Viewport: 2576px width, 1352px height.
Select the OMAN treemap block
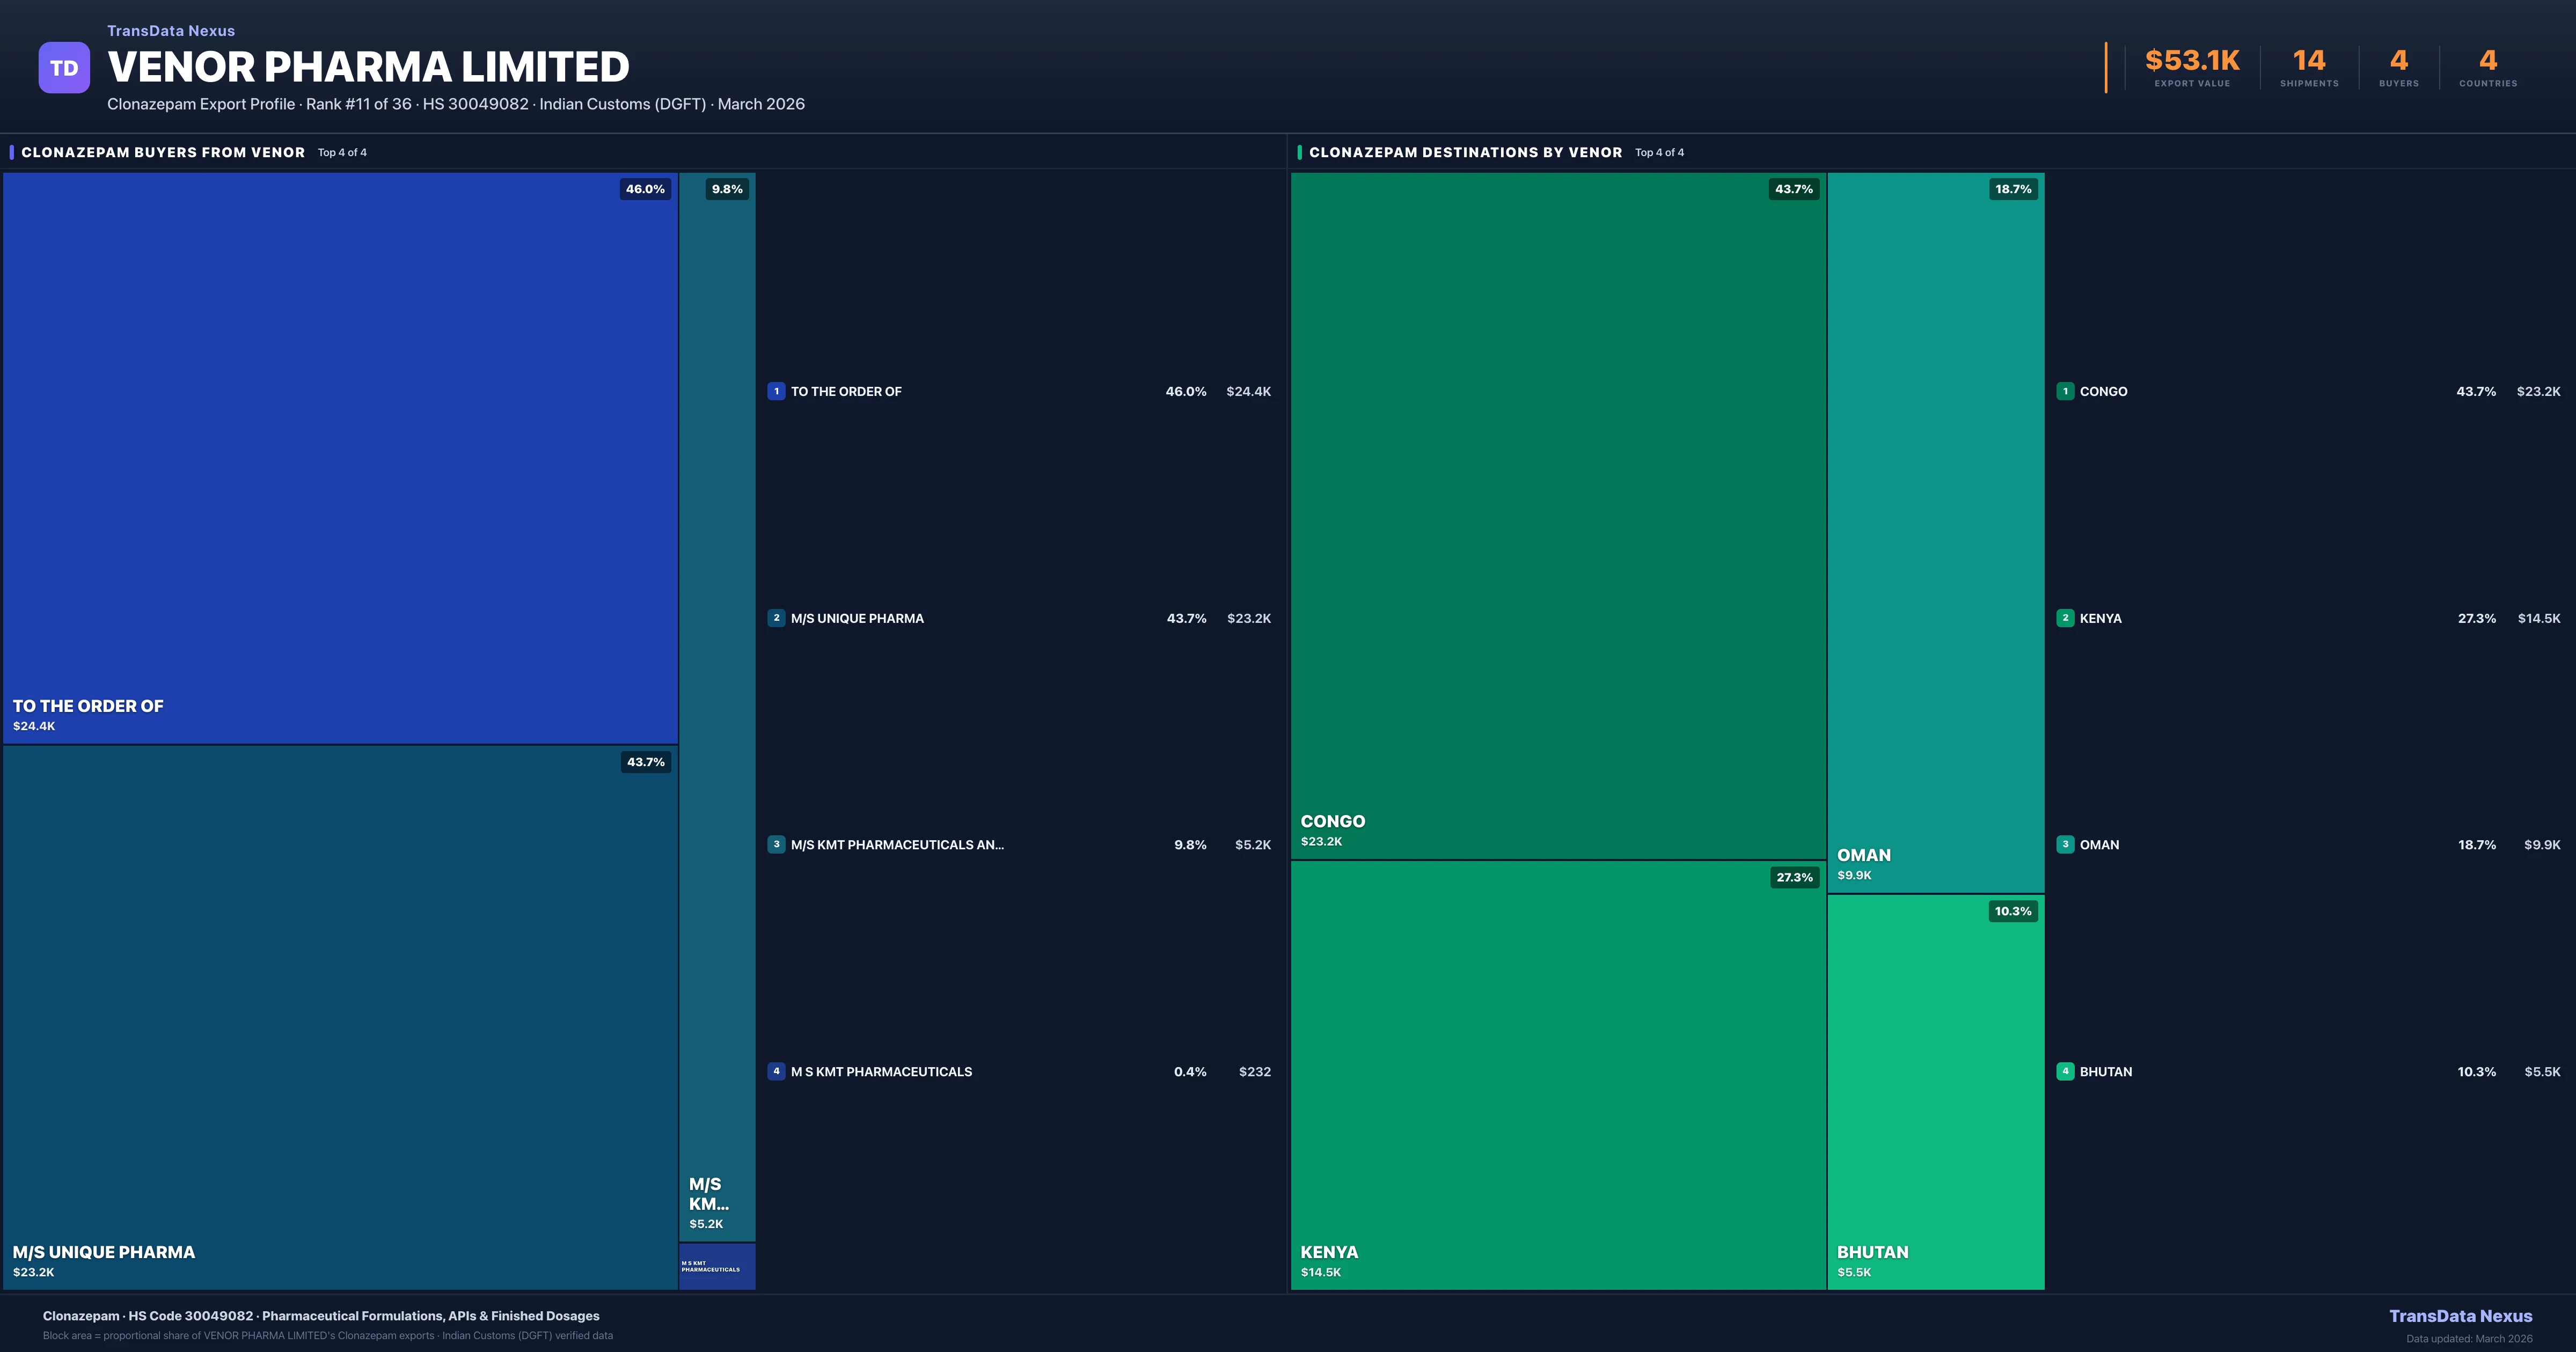pos(1935,532)
